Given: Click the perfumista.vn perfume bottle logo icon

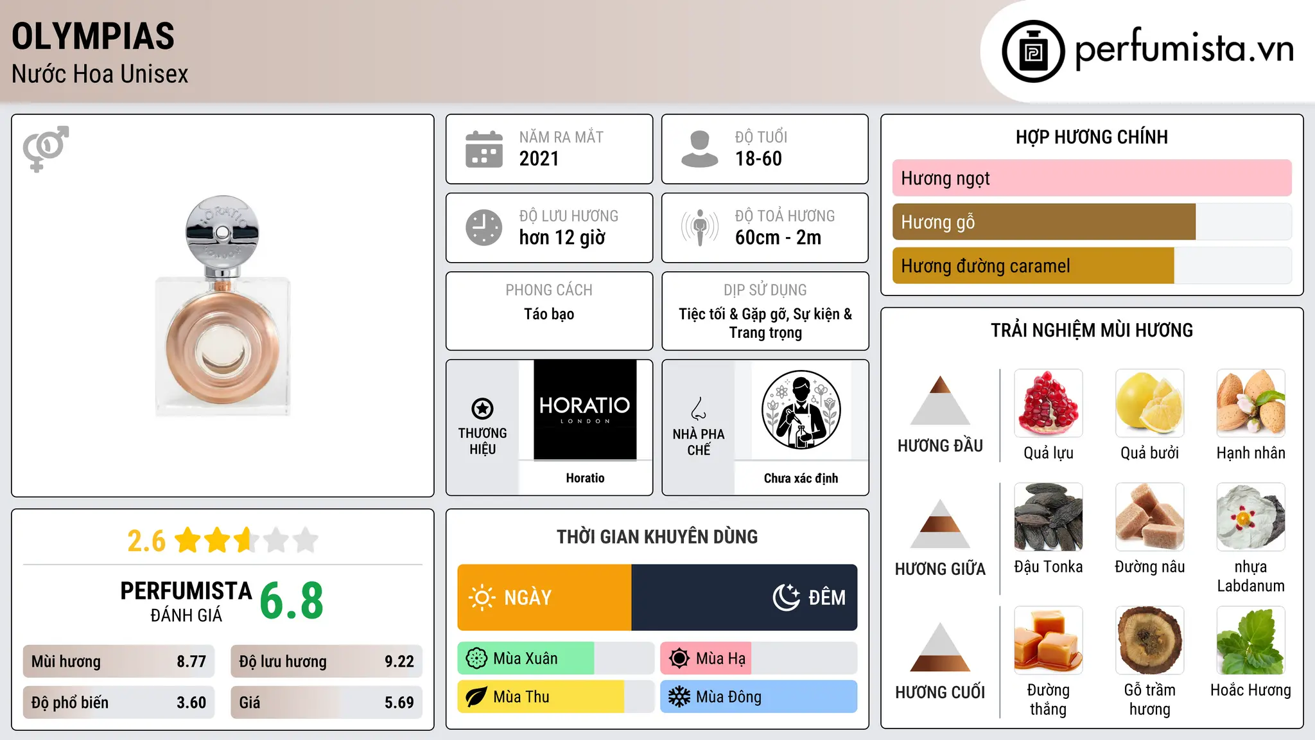Looking at the screenshot, I should click(x=1033, y=51).
